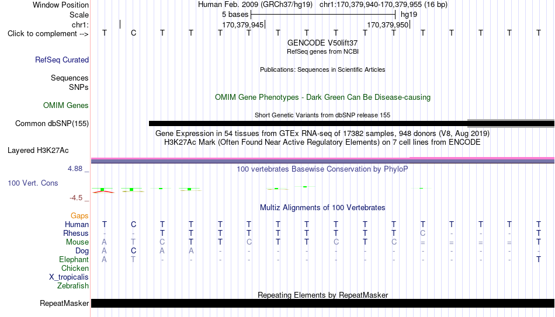Click the 'C' base in the complement row
555x317 pixels.
[133, 33]
